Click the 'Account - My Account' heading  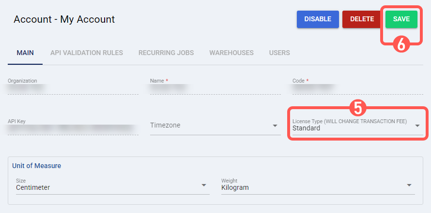(64, 19)
